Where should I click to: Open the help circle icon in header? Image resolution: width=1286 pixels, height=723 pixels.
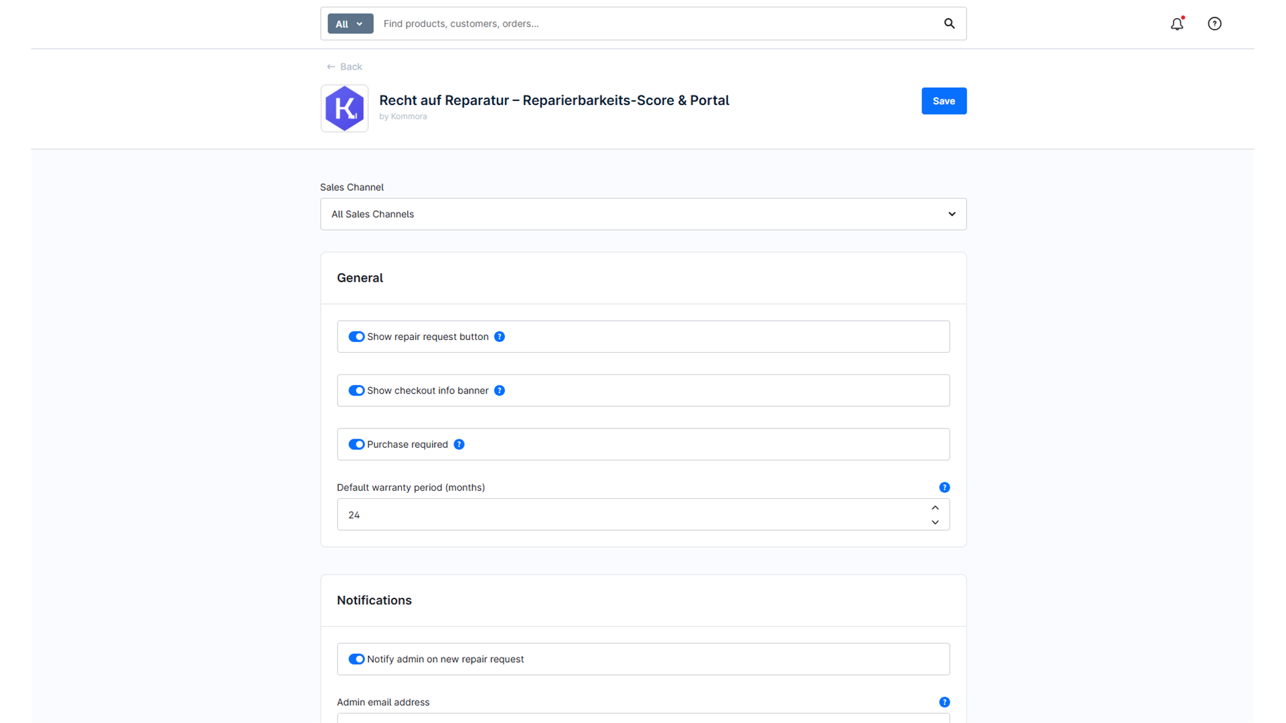[x=1214, y=23]
